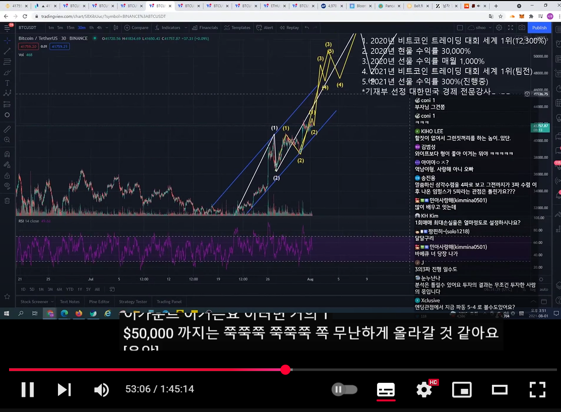Click the buy price 41759.21 button
The height and width of the screenshot is (412, 561).
[x=59, y=46]
